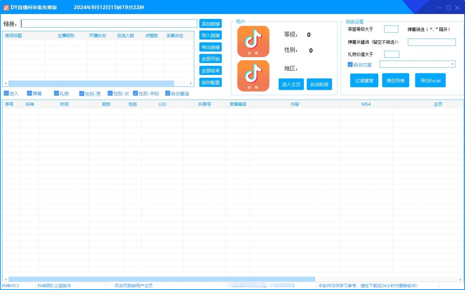Image resolution: width=465 pixels, height=290 pixels.
Task: Maximize the application window
Action: click(449, 7)
